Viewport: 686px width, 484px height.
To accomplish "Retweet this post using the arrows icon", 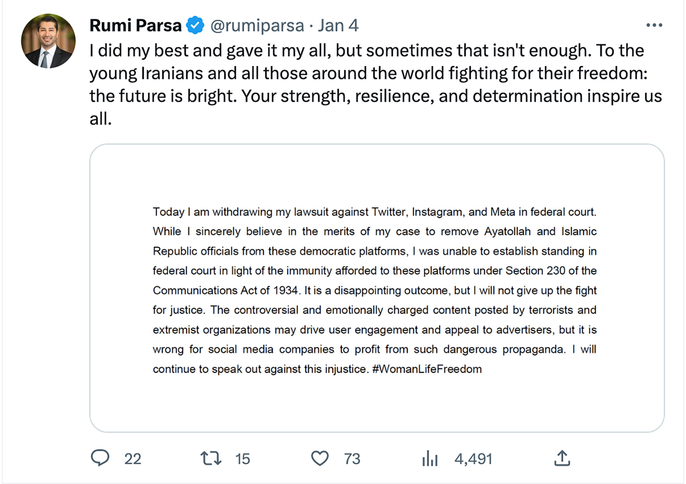I will pyautogui.click(x=211, y=458).
